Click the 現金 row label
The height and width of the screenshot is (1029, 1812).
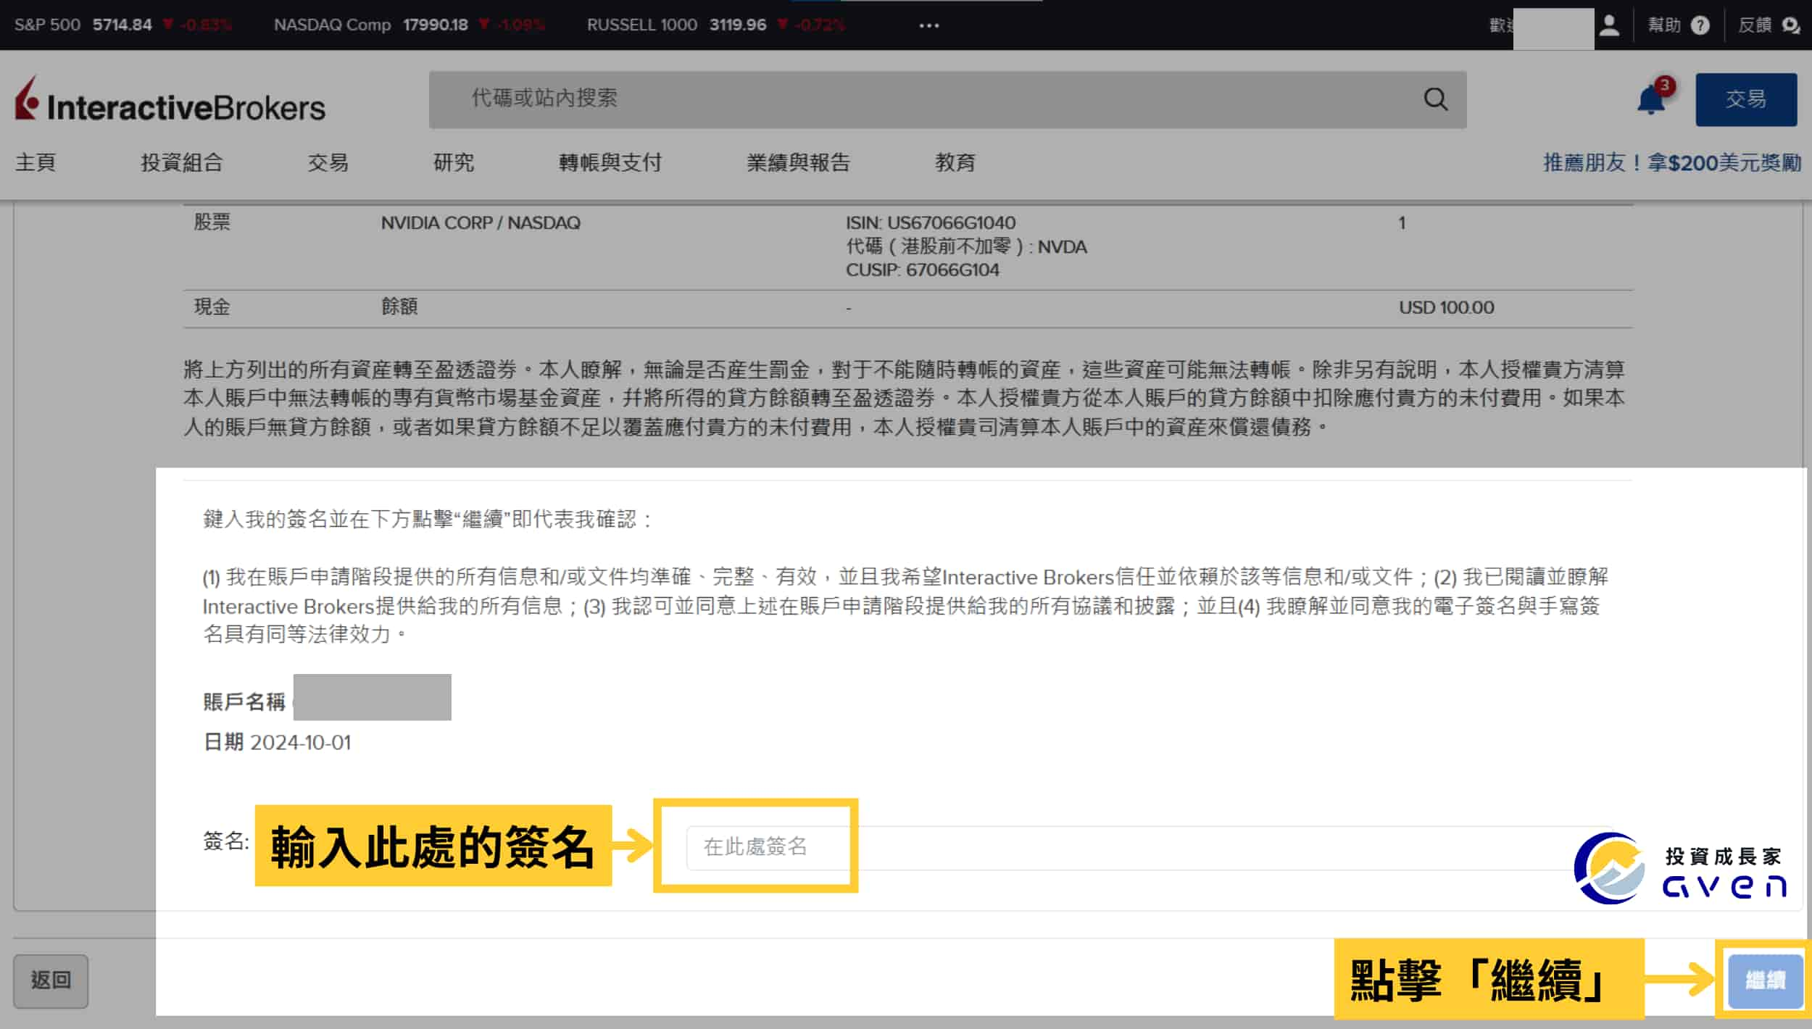point(212,307)
